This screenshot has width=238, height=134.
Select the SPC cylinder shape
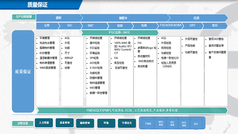point(196,124)
